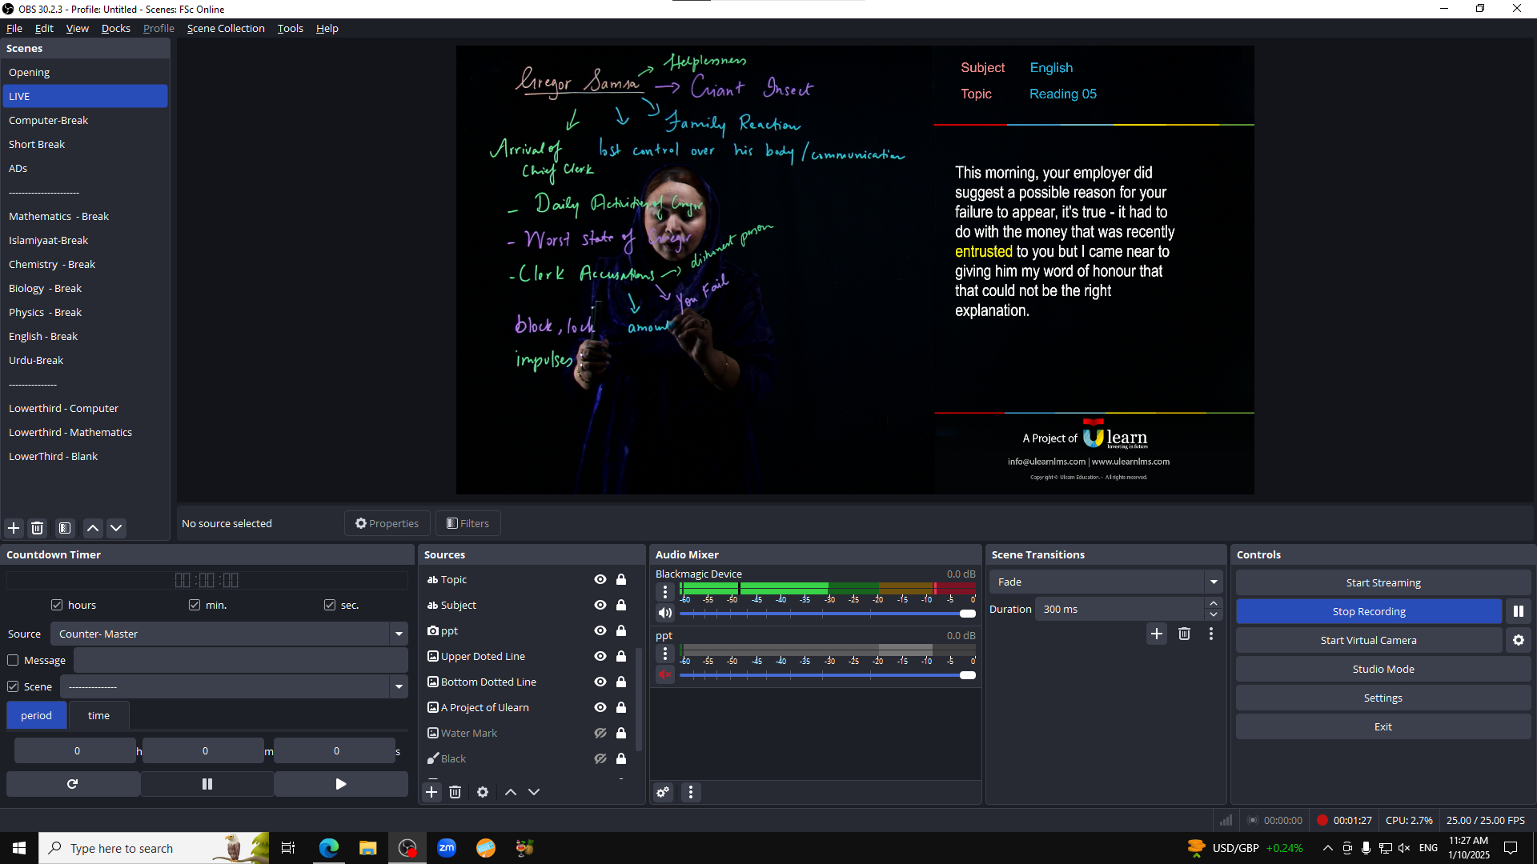Lock toggle for Topic source
Viewport: 1537px width, 864px height.
(621, 579)
